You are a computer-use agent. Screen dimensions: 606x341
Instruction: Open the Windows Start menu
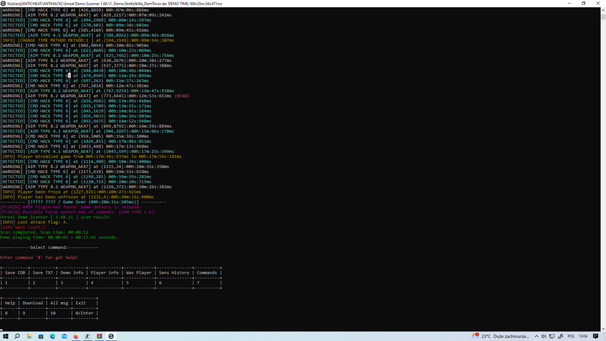pyautogui.click(x=5, y=336)
